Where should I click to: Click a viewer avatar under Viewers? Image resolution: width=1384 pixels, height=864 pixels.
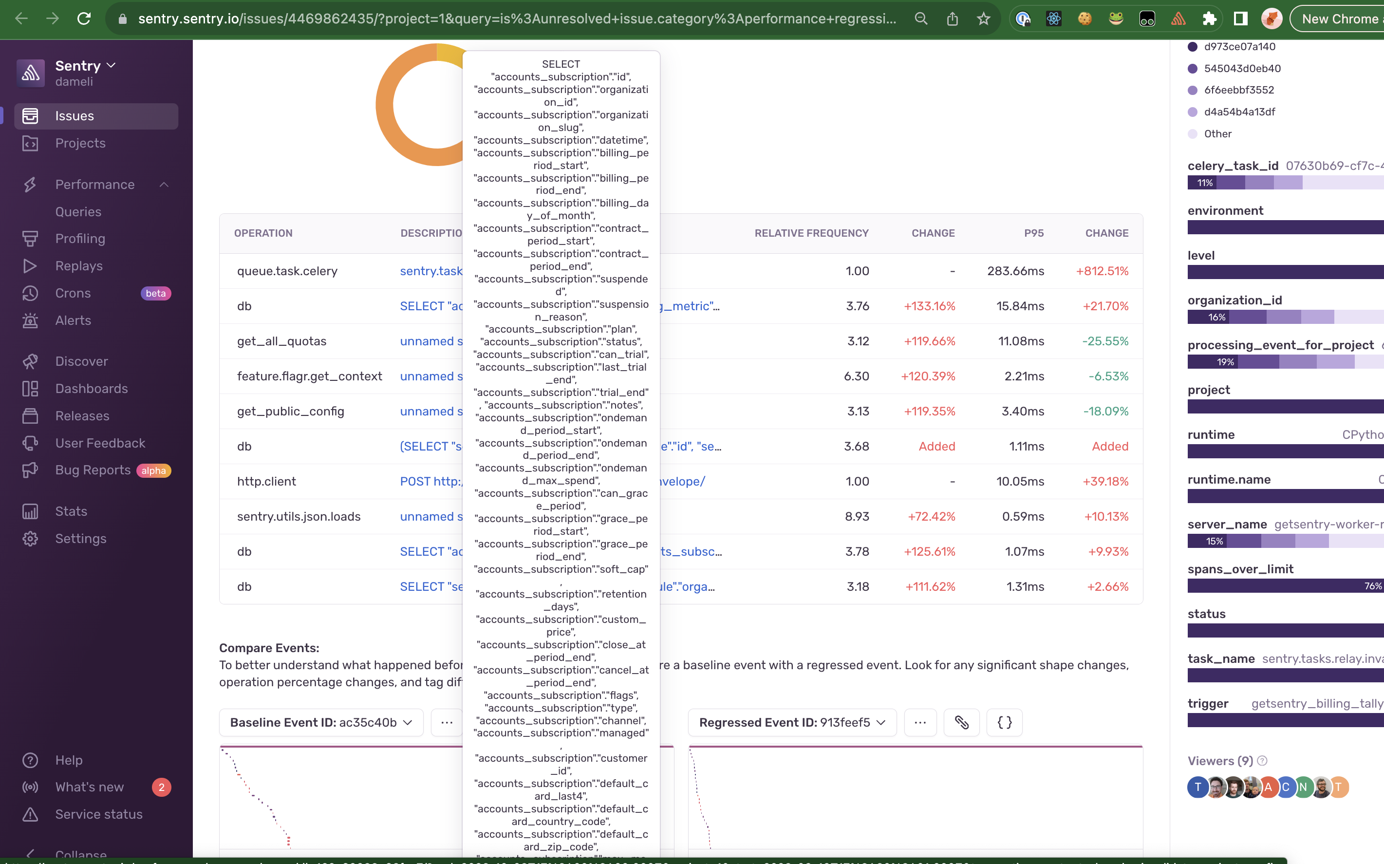pos(1198,787)
